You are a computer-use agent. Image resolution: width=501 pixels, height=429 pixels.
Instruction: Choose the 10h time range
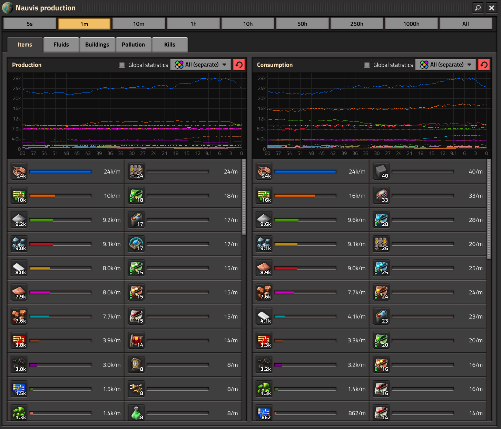(248, 24)
